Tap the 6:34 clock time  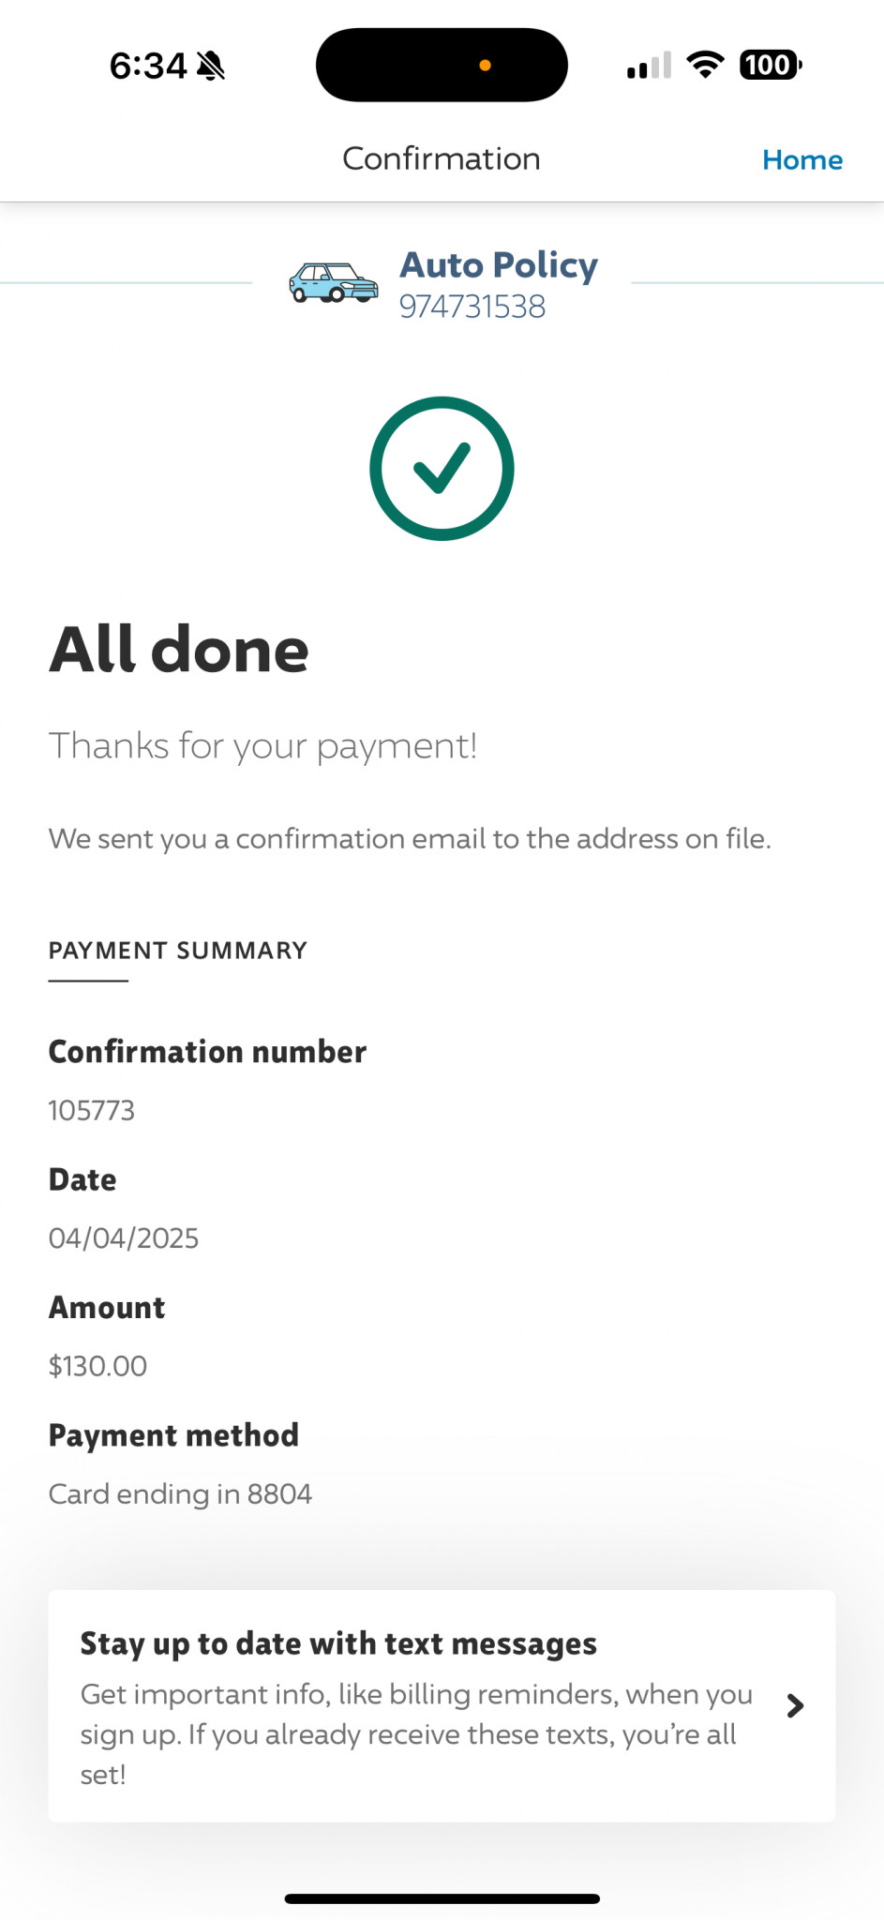click(148, 67)
